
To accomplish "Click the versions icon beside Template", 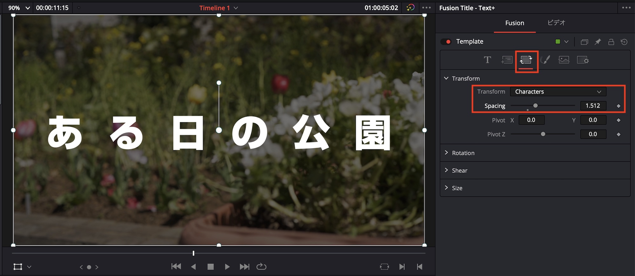I will point(584,42).
